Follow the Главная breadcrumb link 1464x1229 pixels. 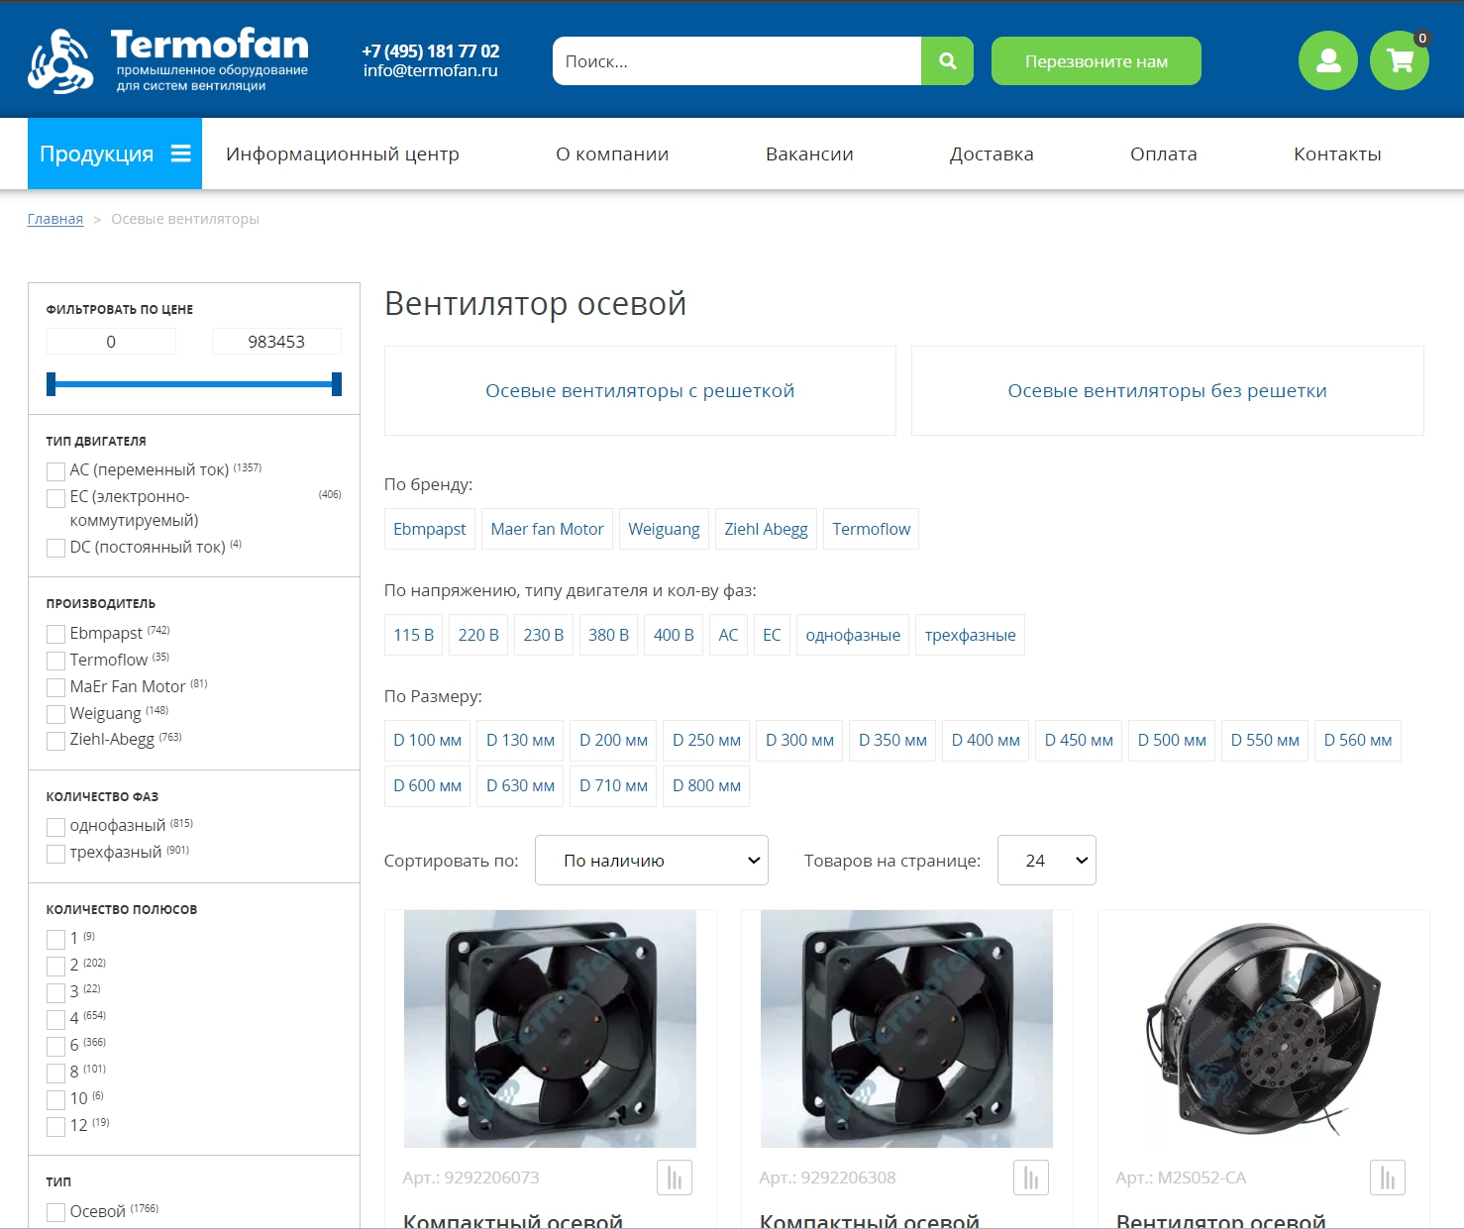pyautogui.click(x=55, y=219)
